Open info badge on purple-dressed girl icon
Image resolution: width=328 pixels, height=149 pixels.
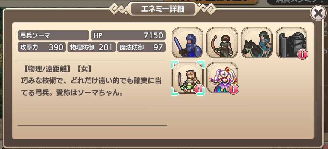click(x=233, y=89)
